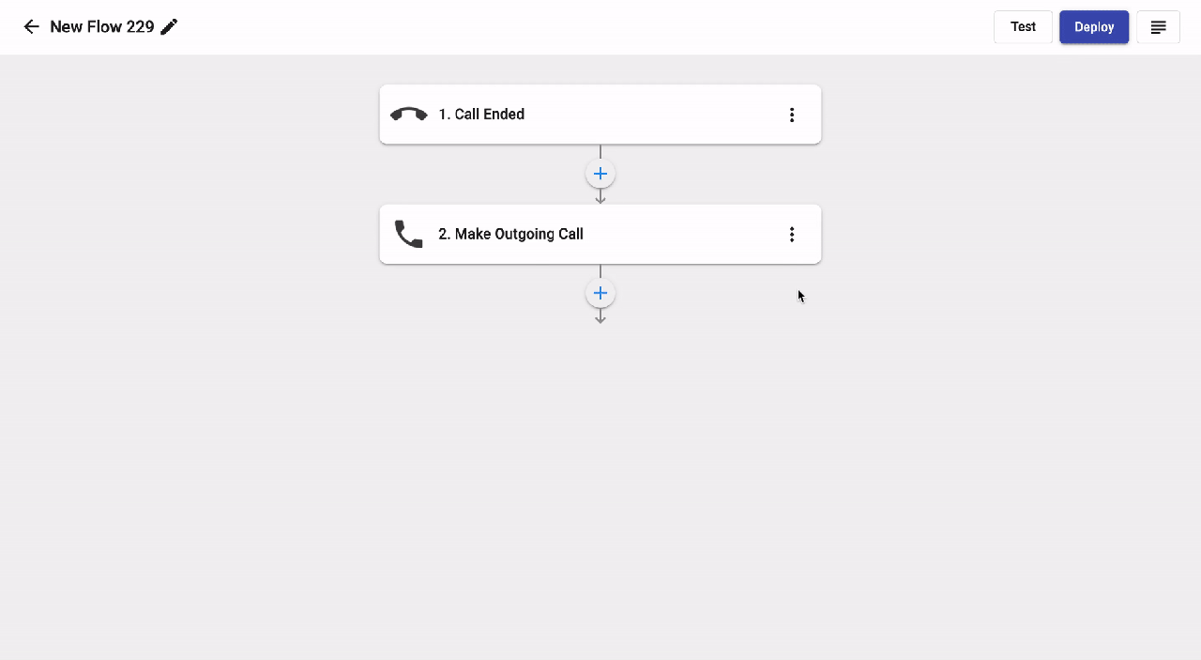Select the '1. Call Ended' step label
This screenshot has width=1201, height=660.
[481, 115]
